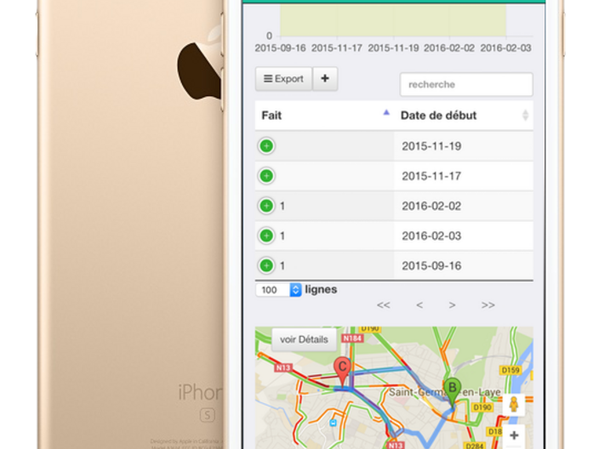Viewport: 599px width, 449px height.
Task: Select the red C marker on map
Action: point(342,372)
